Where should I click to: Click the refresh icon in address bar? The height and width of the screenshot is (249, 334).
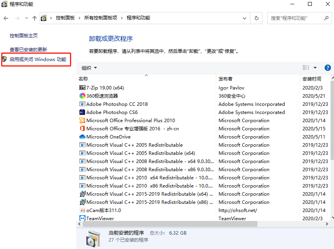[x=257, y=18]
